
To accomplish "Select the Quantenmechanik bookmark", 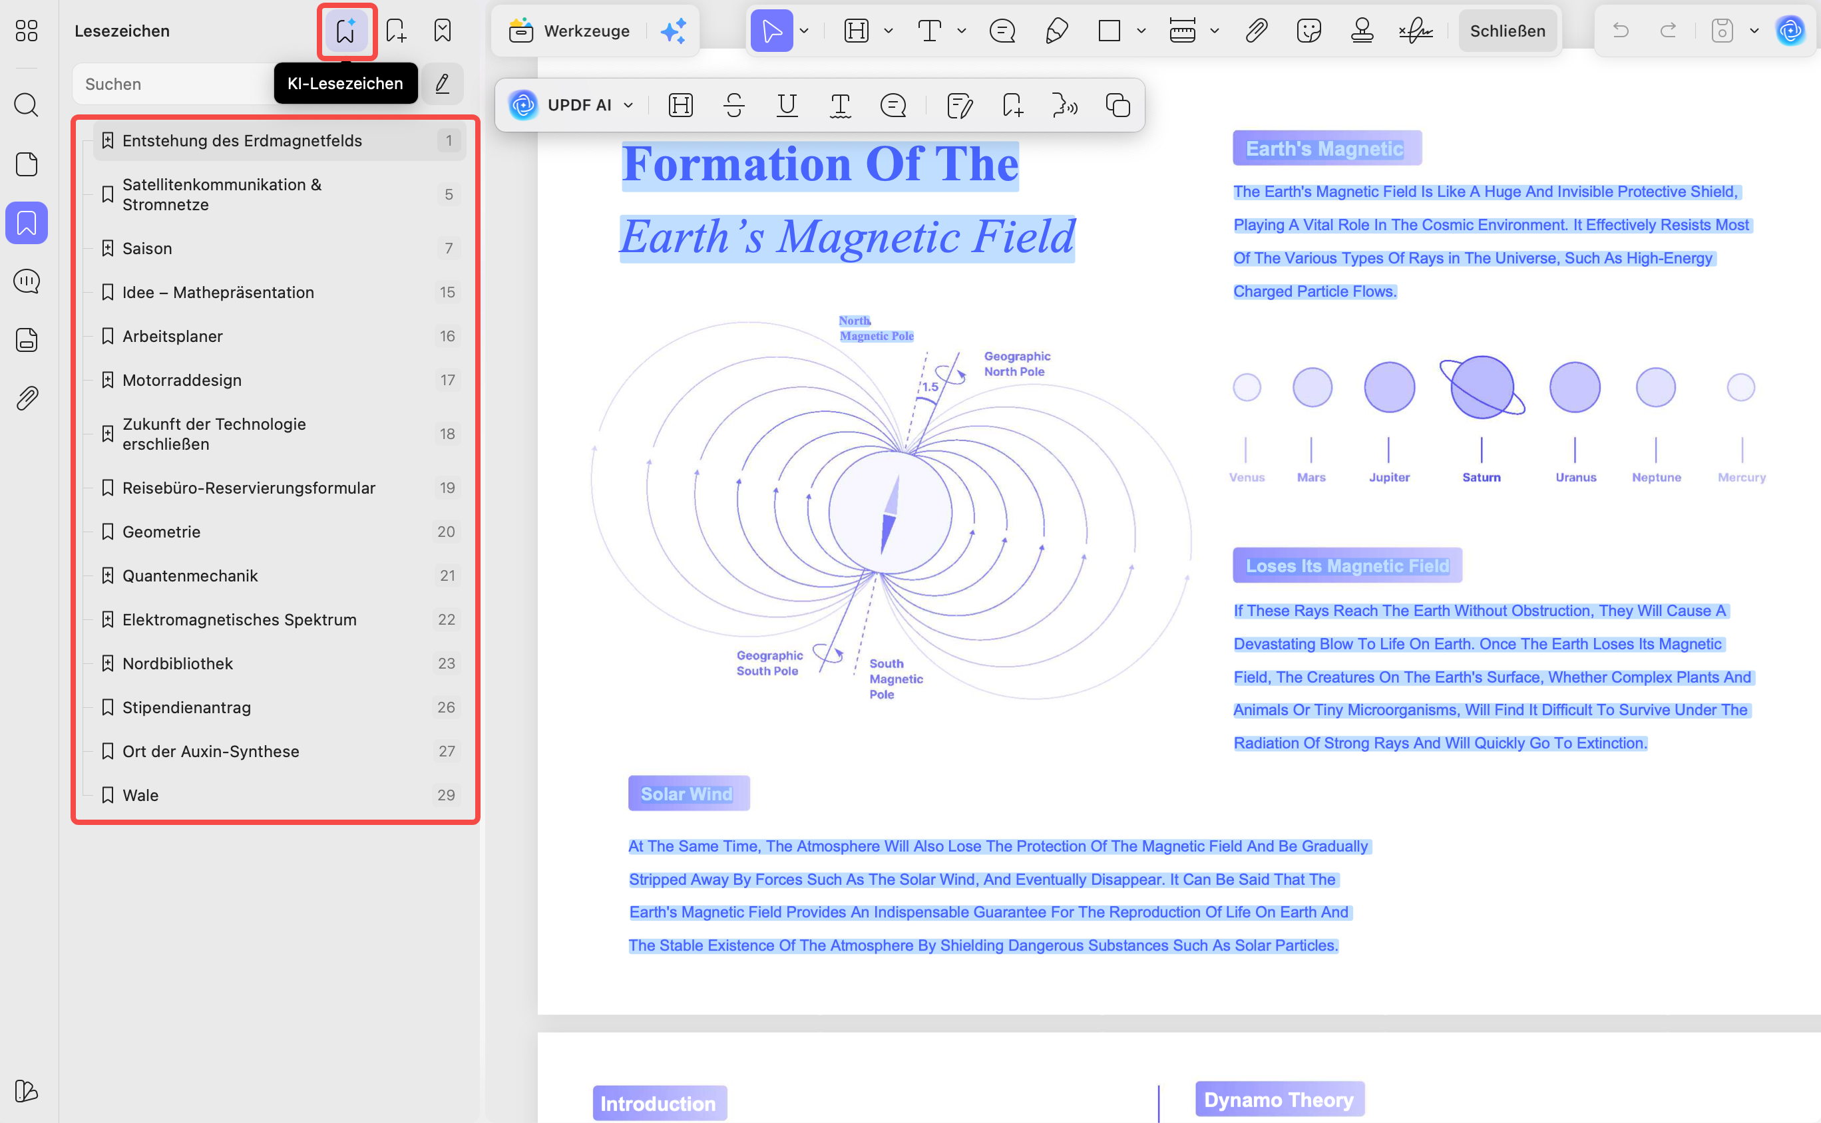I will pos(190,575).
